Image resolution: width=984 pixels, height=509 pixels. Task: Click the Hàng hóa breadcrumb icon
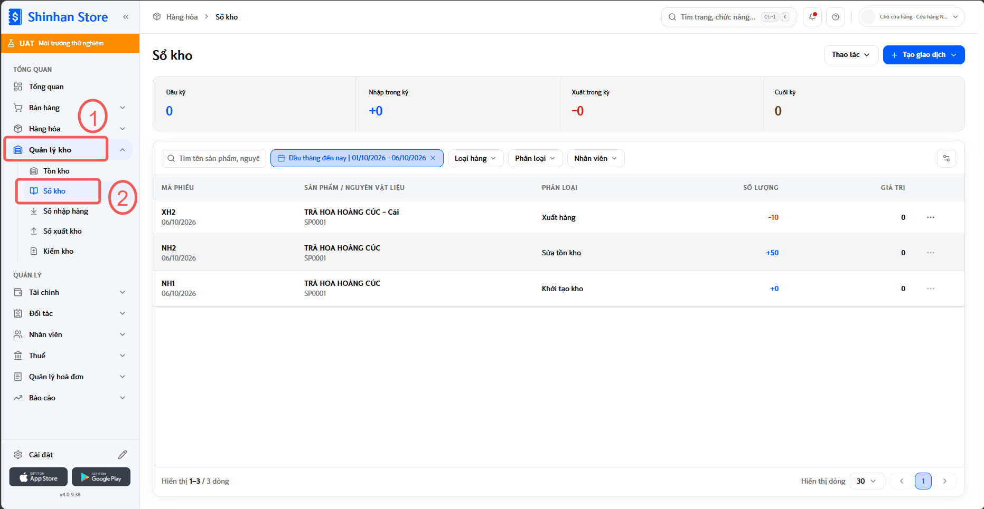point(157,17)
